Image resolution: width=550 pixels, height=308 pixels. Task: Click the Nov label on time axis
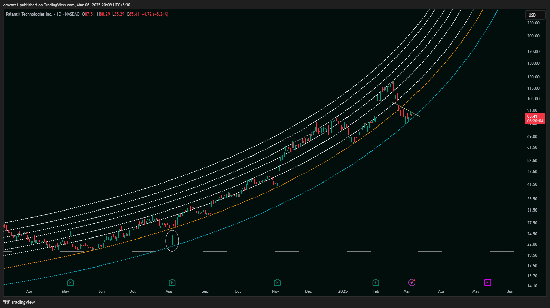click(276, 291)
